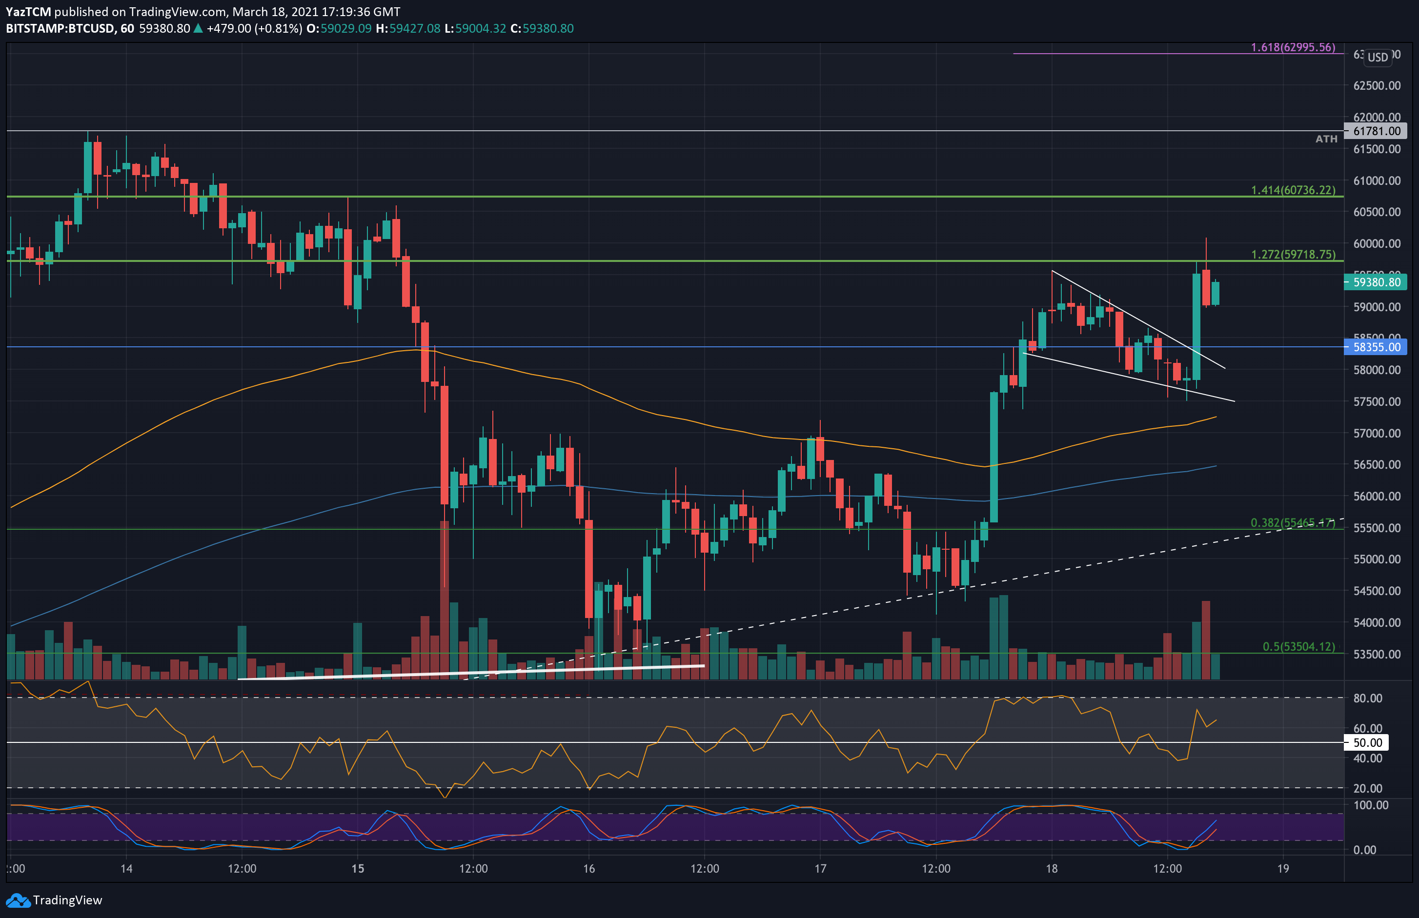The width and height of the screenshot is (1419, 918).
Task: Click the RSI 20.00 axis label
Action: coord(1367,789)
